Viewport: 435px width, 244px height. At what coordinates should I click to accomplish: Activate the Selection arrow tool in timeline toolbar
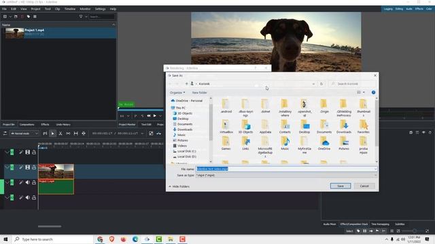click(x=52, y=134)
